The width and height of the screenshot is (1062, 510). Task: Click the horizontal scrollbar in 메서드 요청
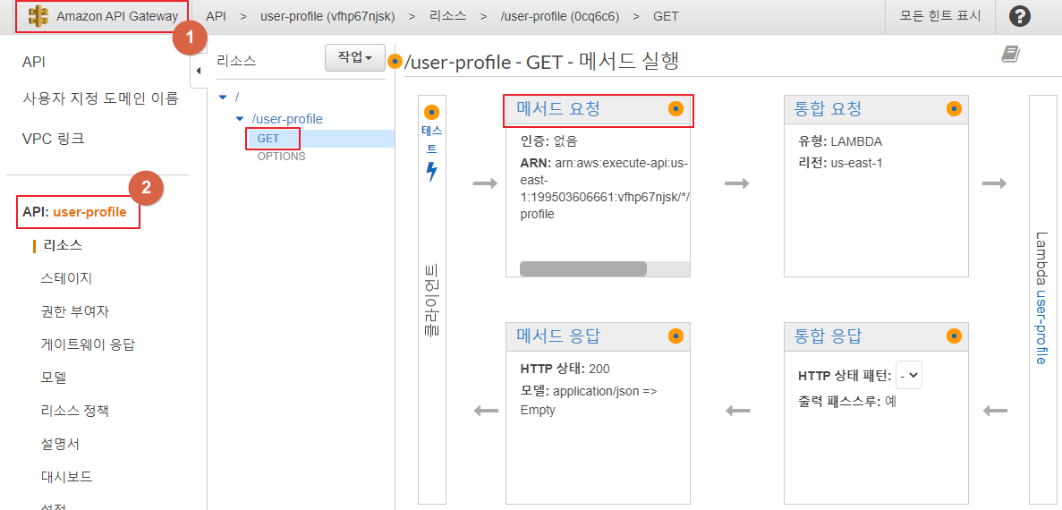583,269
